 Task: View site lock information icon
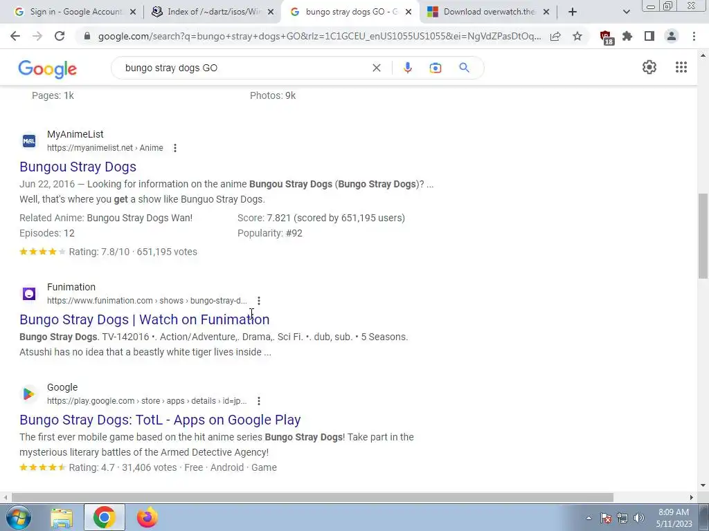click(87, 36)
